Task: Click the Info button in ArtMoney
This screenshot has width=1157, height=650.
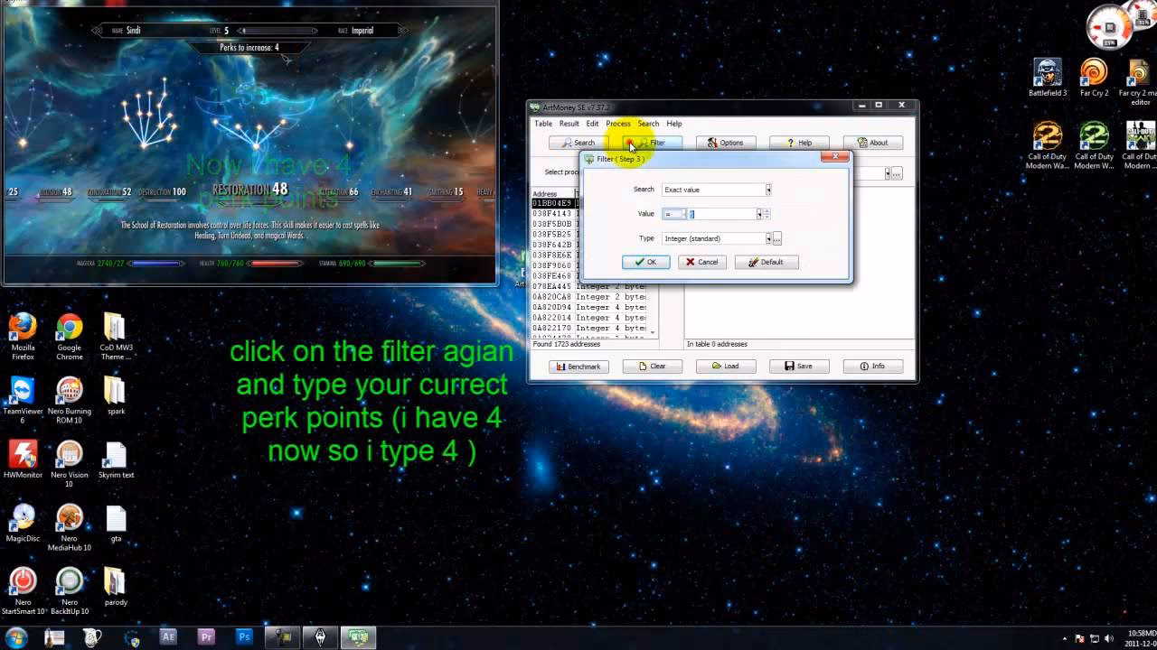Action: click(x=873, y=367)
